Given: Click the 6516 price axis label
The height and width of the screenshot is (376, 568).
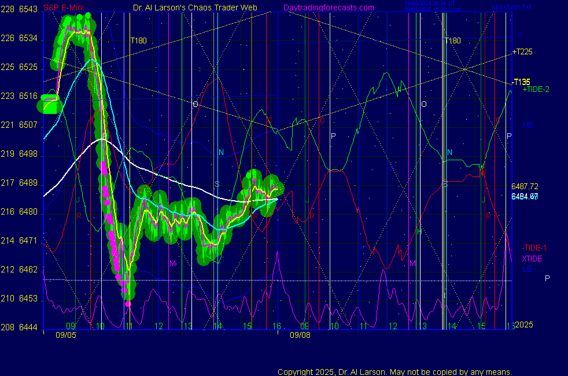Looking at the screenshot, I should click(x=28, y=96).
